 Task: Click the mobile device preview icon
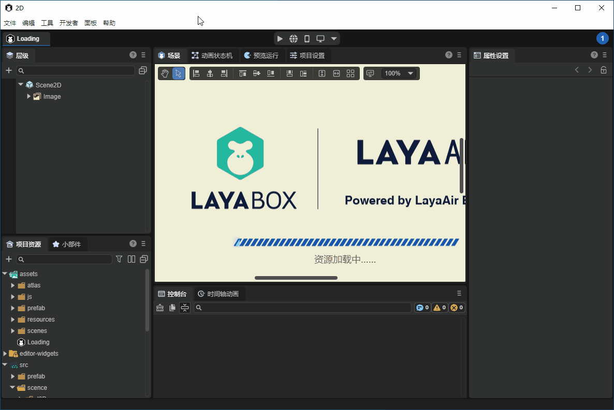[x=306, y=39]
